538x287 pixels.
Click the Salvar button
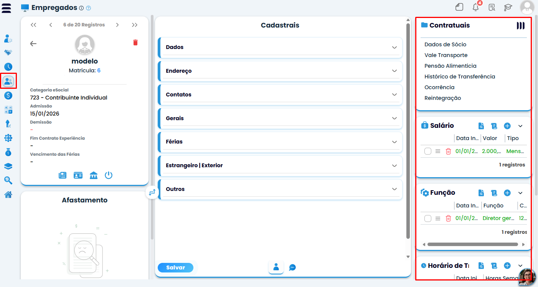[175, 268]
